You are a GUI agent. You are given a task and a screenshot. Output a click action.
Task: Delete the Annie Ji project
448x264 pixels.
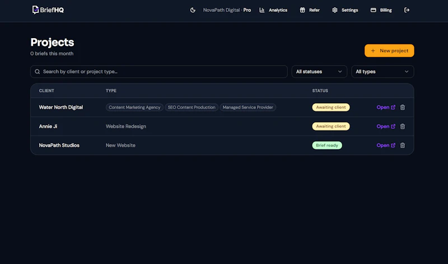point(403,126)
